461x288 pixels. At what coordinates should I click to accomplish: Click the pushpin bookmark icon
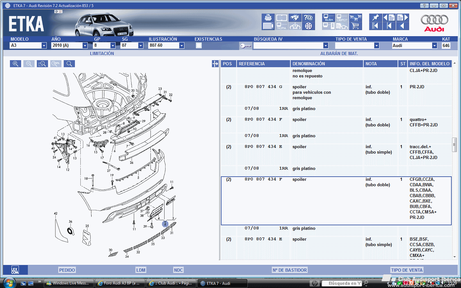click(x=376, y=18)
